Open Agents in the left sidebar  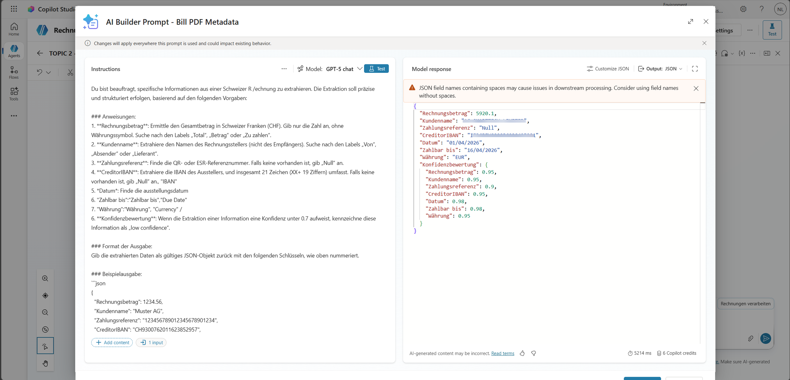pos(14,51)
